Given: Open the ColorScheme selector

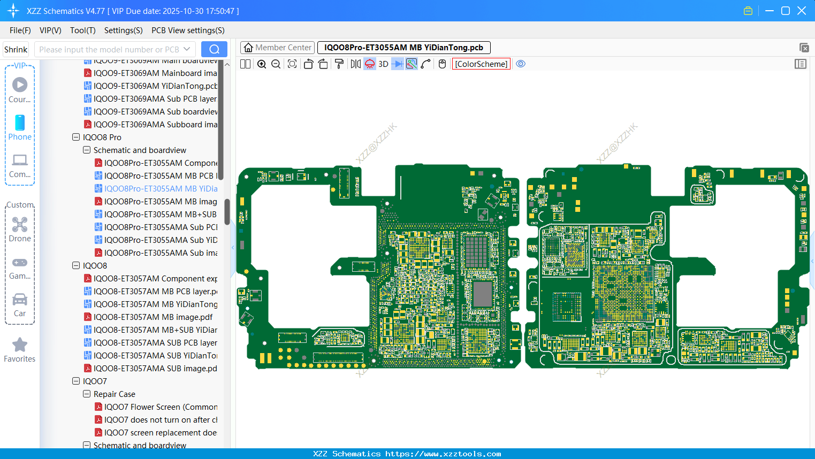Looking at the screenshot, I should (x=481, y=64).
